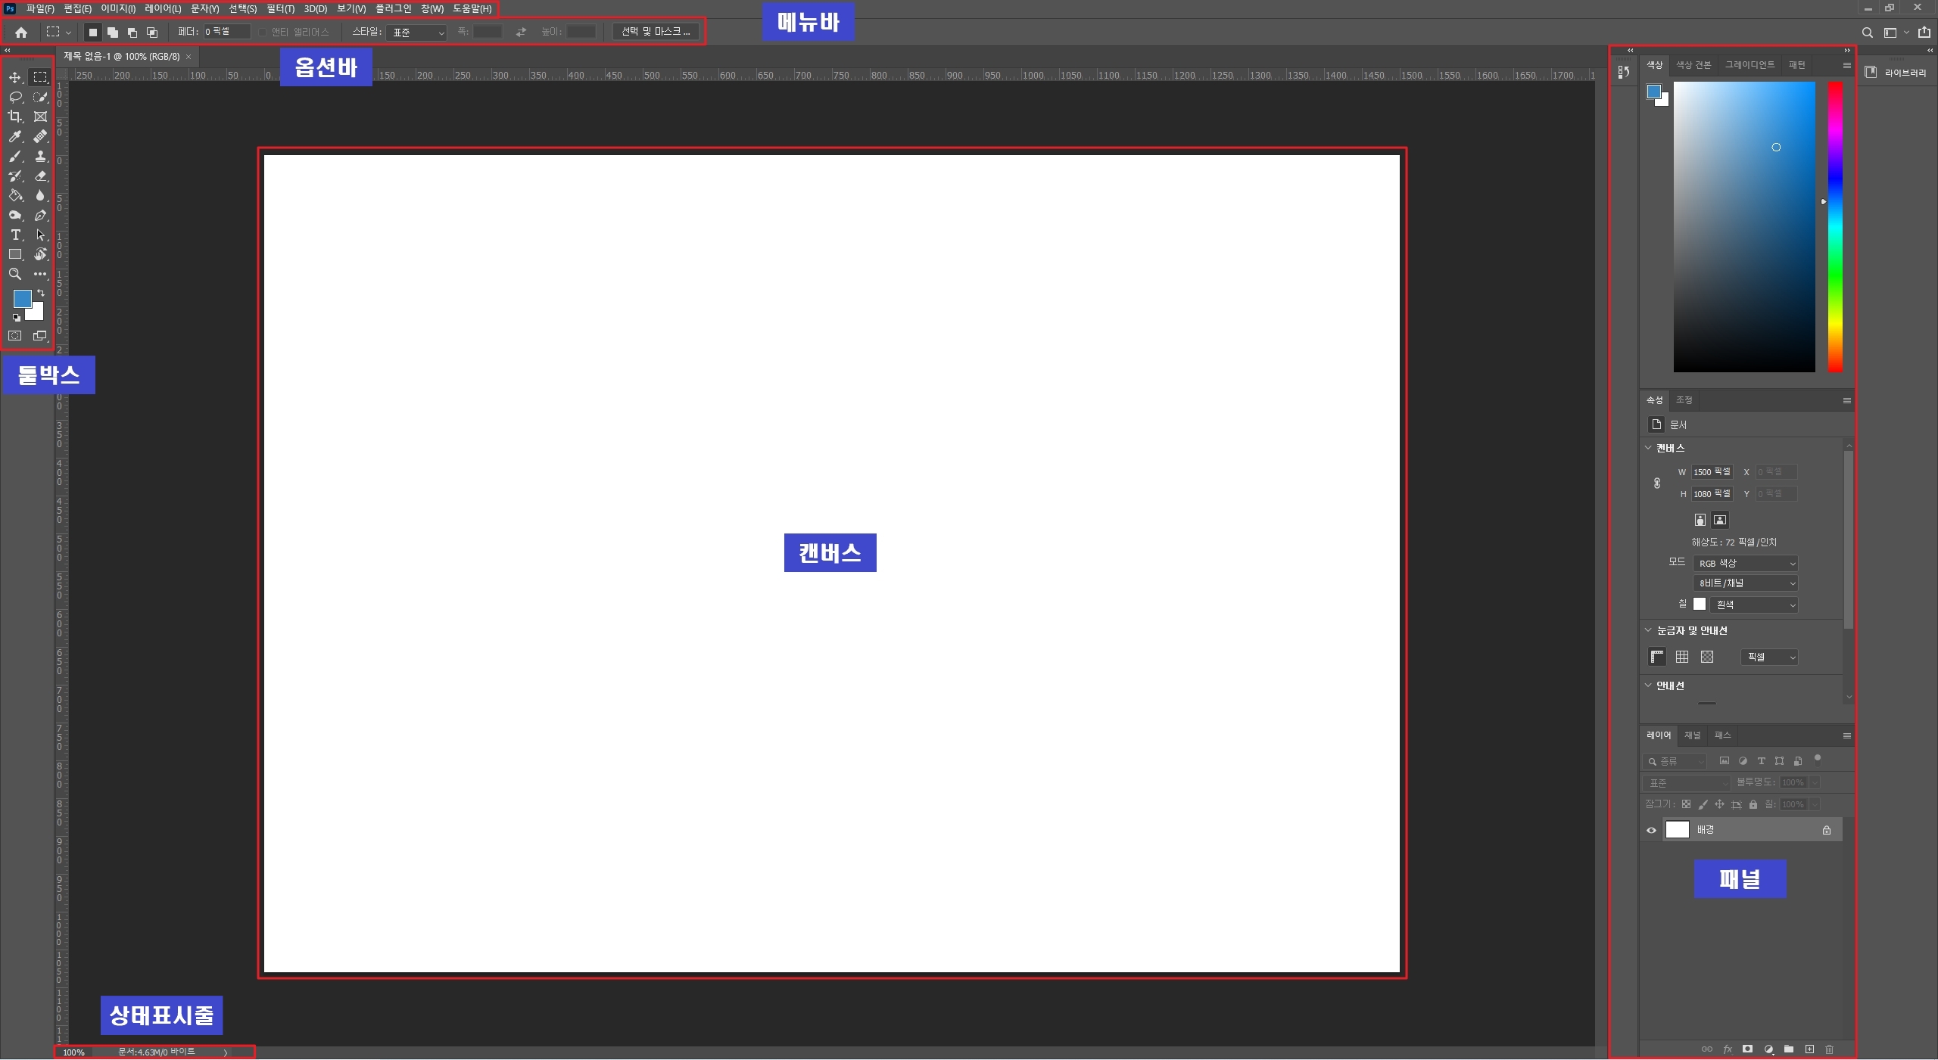The height and width of the screenshot is (1060, 1938).
Task: Open the 필터(T) menu
Action: point(280,9)
